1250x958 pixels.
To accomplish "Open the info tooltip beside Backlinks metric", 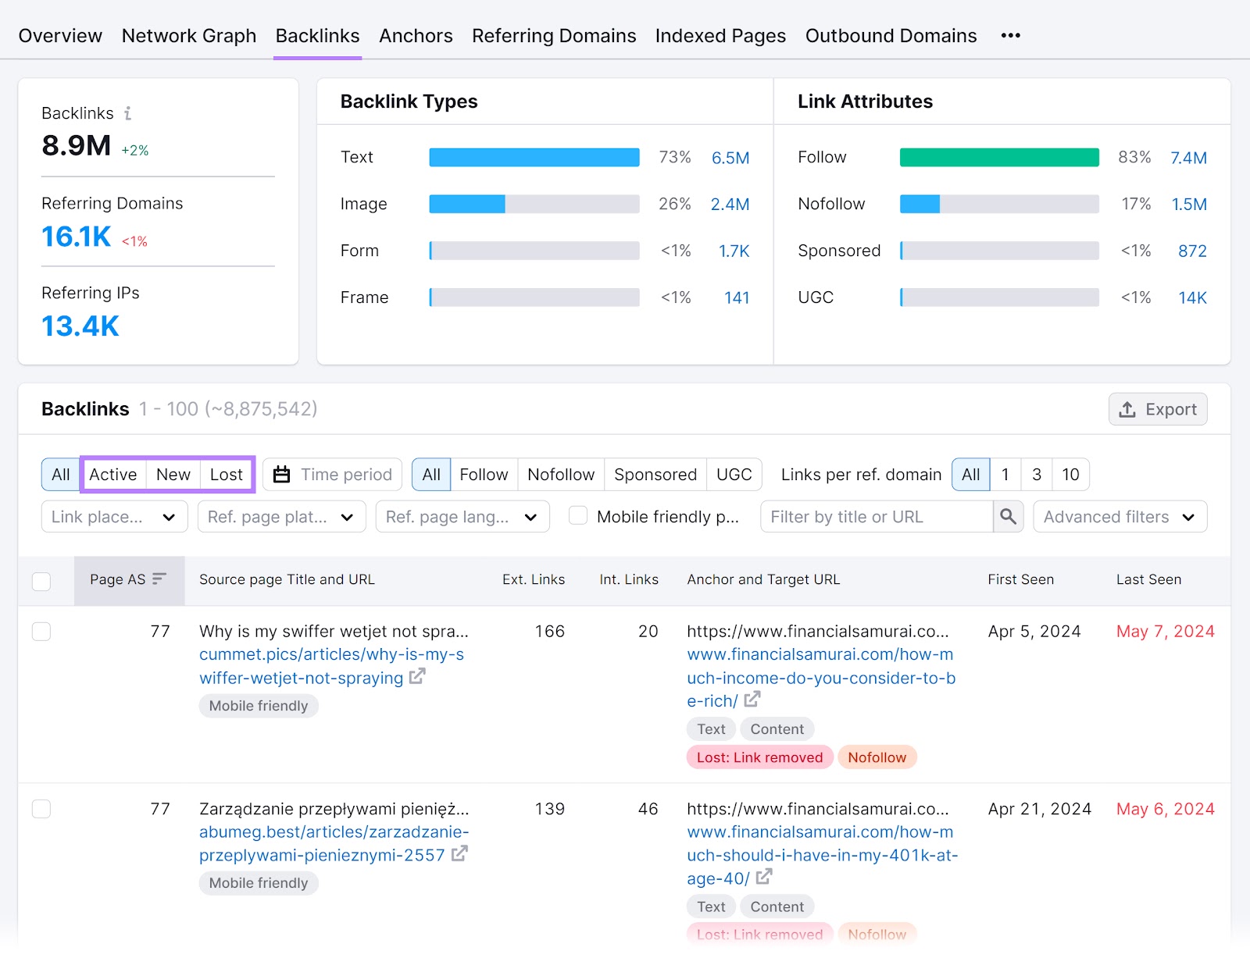I will (x=127, y=113).
